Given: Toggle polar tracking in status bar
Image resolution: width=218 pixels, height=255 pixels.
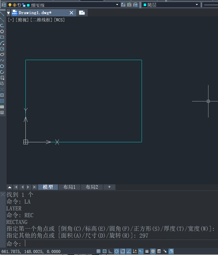Looking at the screenshot, I should coord(117,251).
